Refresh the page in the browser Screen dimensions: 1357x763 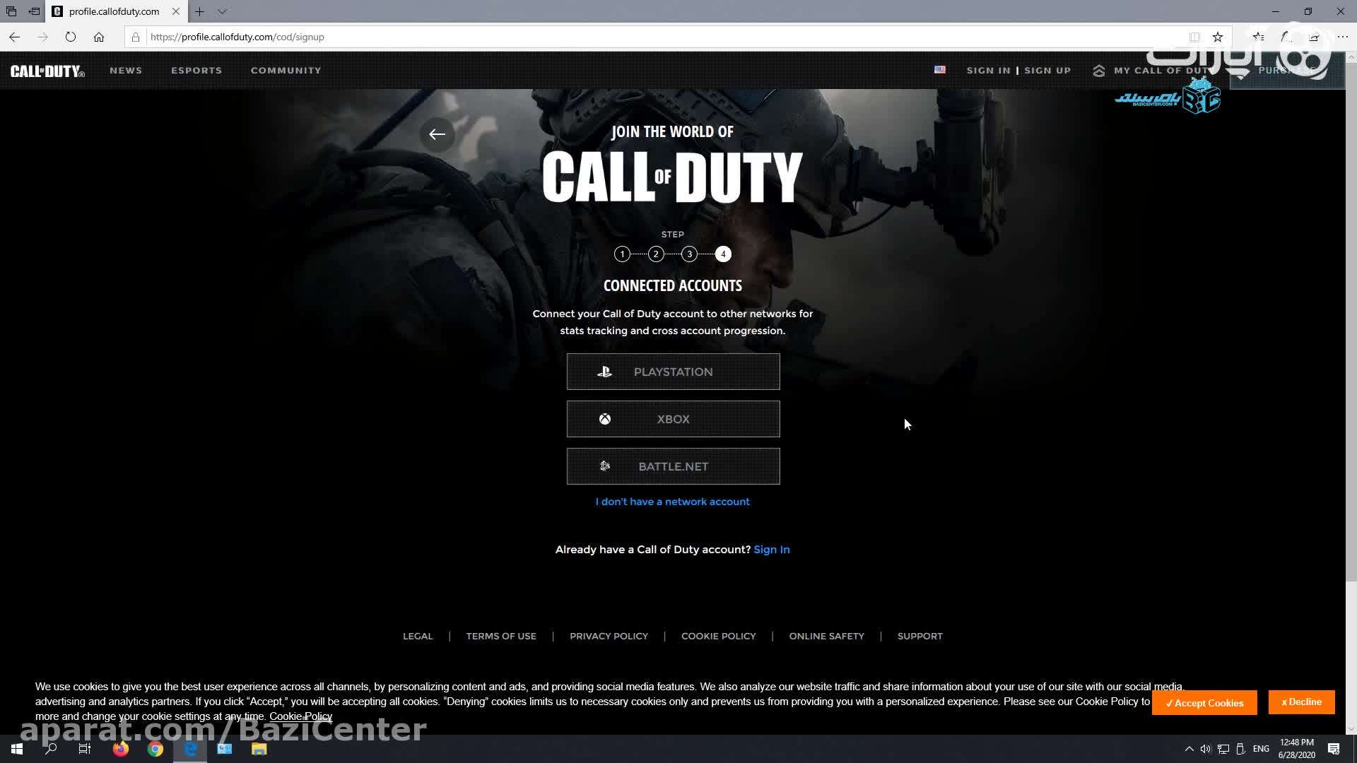point(70,37)
